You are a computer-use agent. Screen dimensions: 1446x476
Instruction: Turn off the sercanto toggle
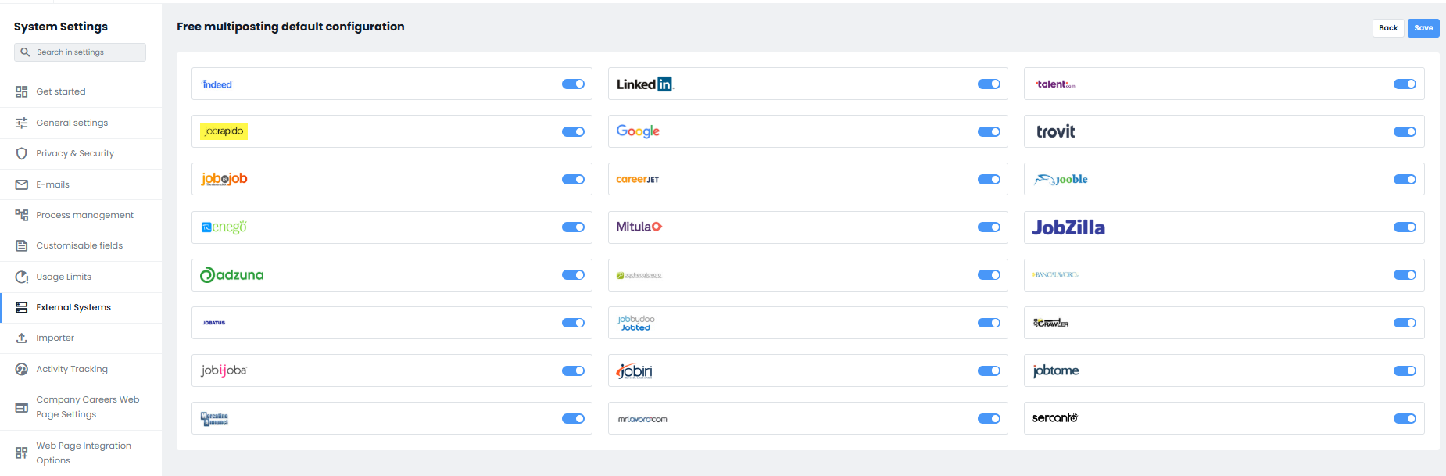(x=1405, y=419)
